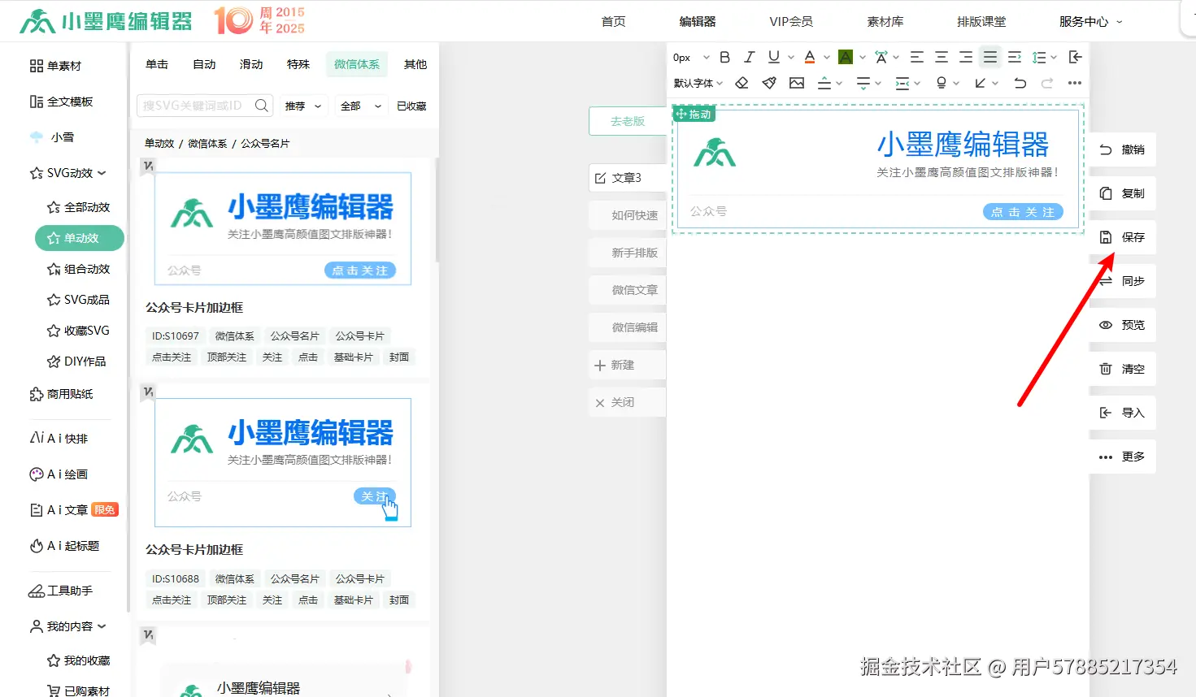Select the 微信体系 tab
The height and width of the screenshot is (697, 1196).
[357, 64]
